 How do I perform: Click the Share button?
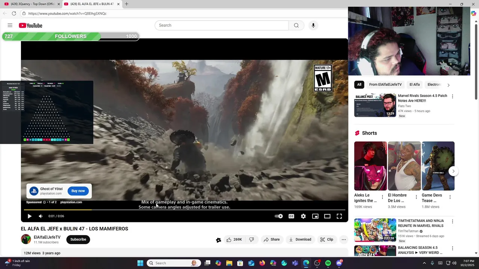click(x=272, y=239)
